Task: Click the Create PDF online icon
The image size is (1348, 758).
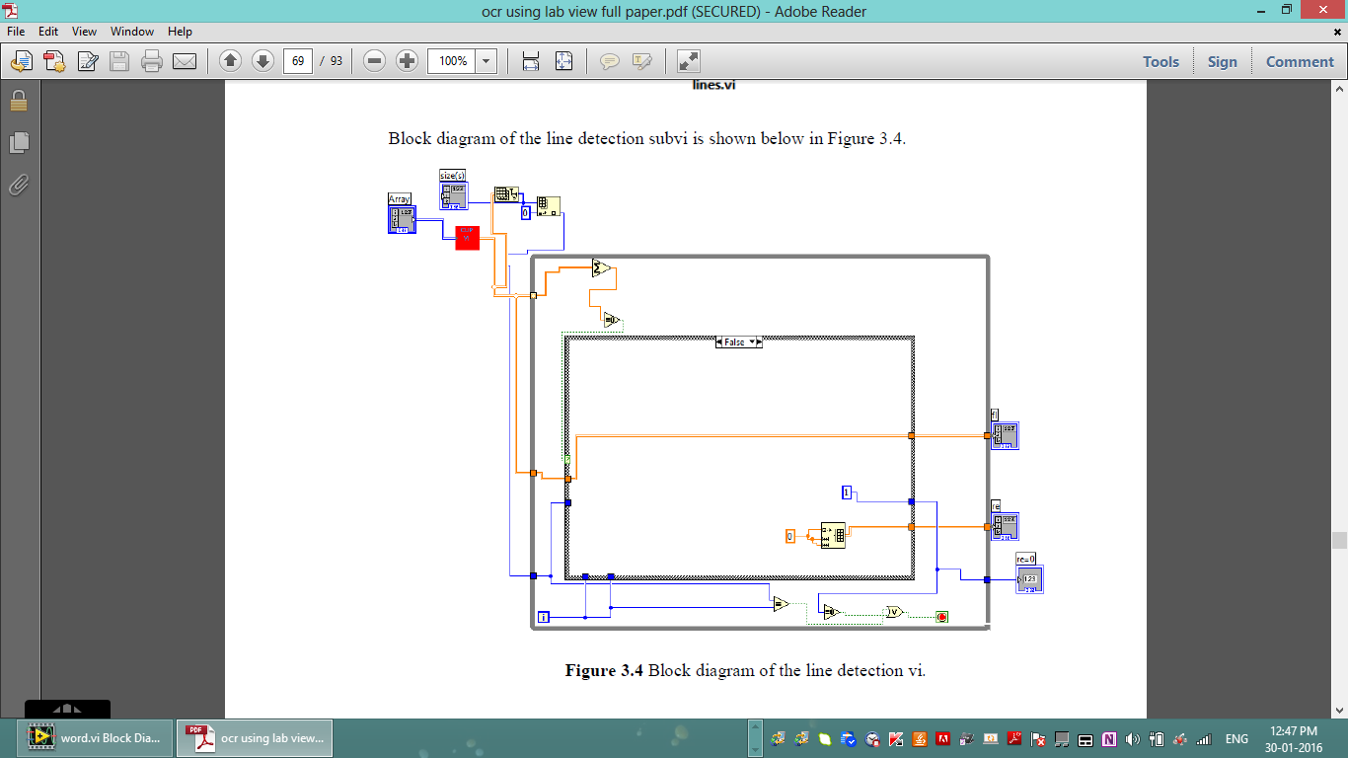Action: pos(53,61)
